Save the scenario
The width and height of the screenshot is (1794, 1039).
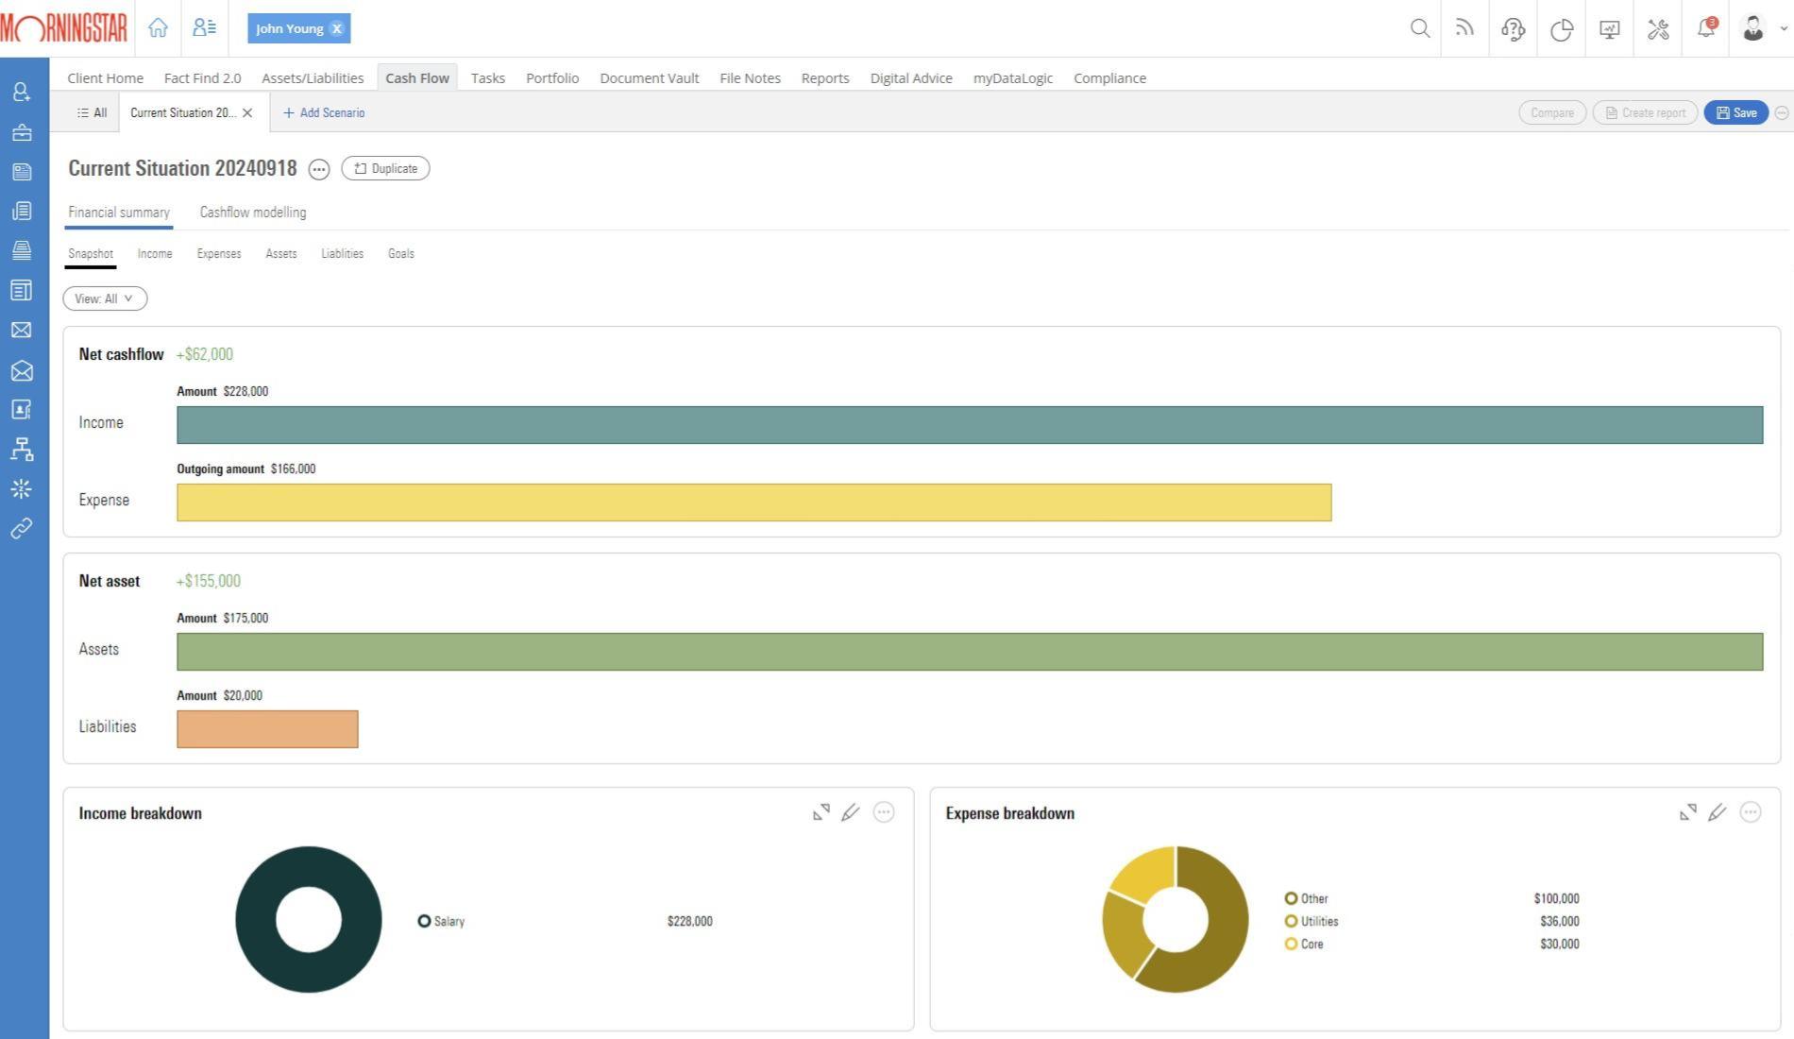click(x=1735, y=112)
